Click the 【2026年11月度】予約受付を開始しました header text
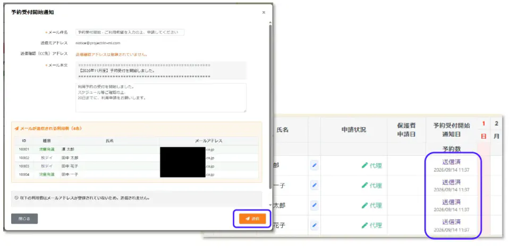510x248 pixels. [117, 70]
